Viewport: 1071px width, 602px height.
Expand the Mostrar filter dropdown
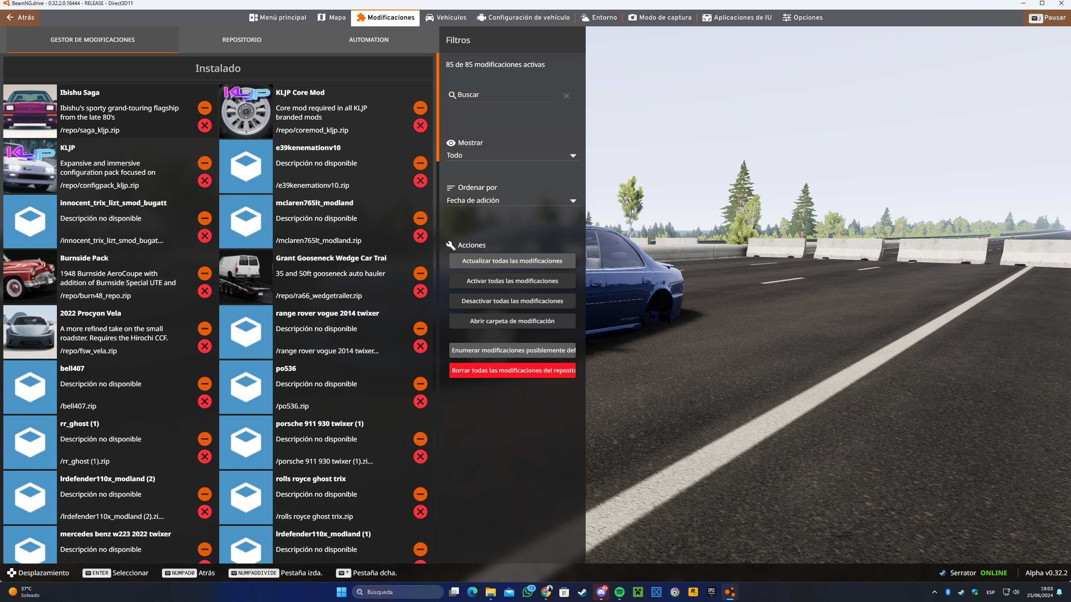point(512,156)
